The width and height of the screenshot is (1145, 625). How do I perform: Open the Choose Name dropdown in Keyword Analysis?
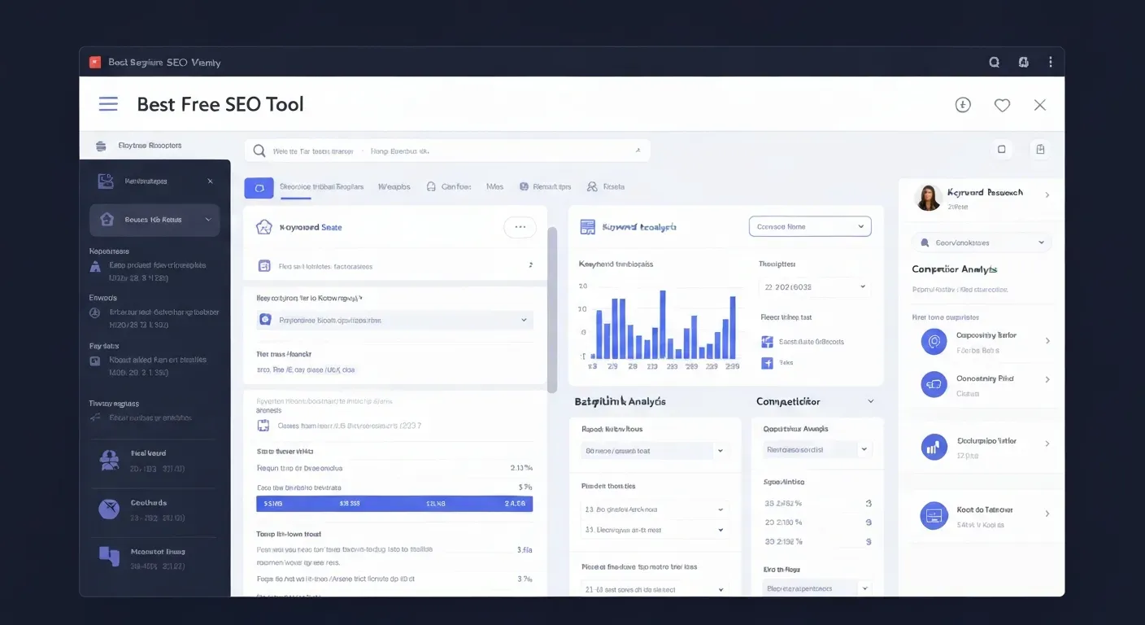(x=809, y=225)
